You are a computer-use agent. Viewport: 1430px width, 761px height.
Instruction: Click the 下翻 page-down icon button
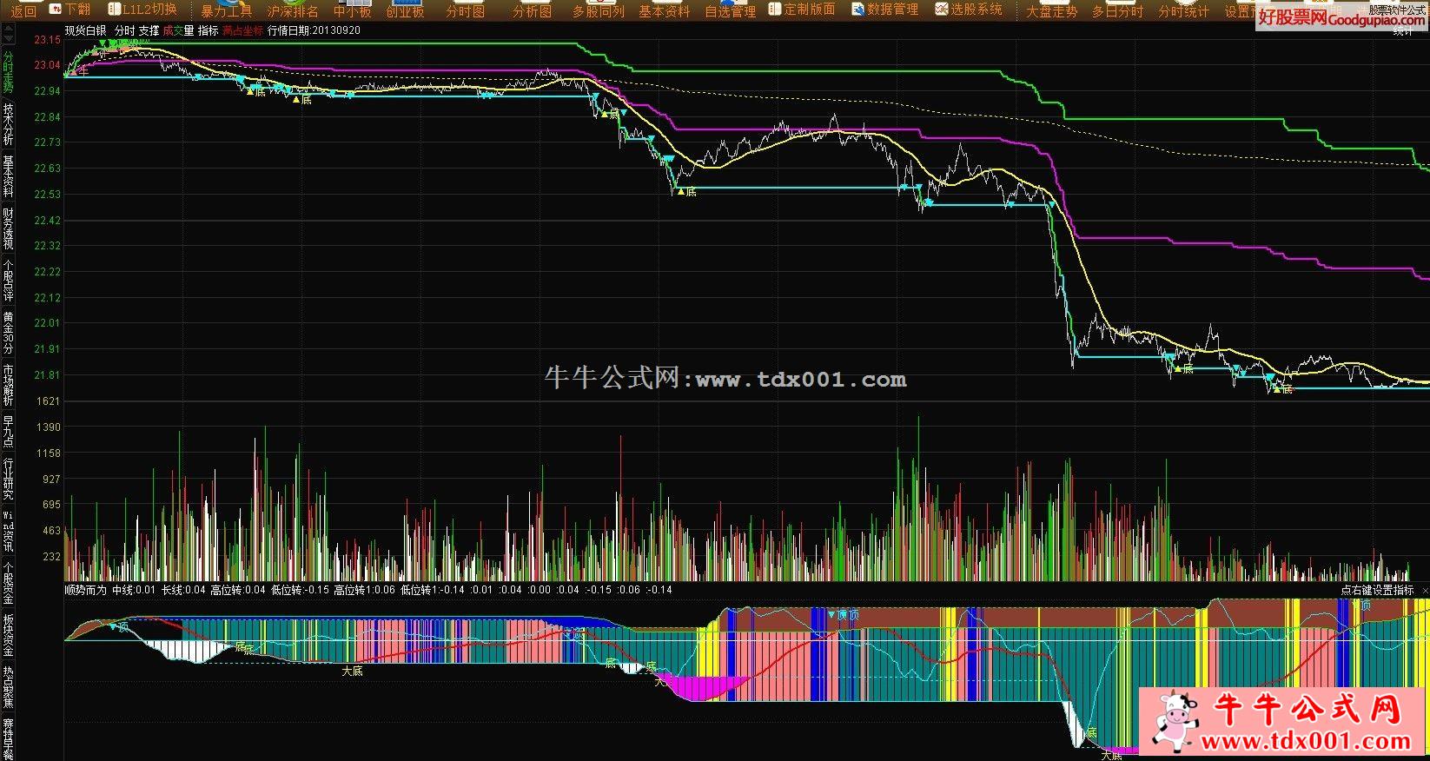click(70, 10)
